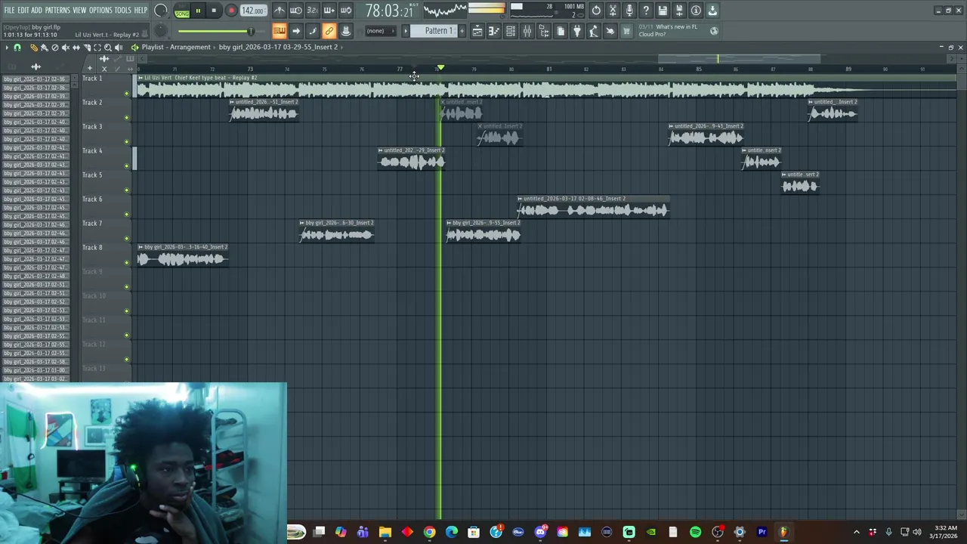Click the playhead marker on timeline ruler
Screen dimensions: 967x544
coord(440,69)
